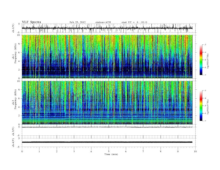This screenshot has width=220, height=170.
Task: Click the "-3" tick on ch.1 colorbar
Action: [x=205, y=45]
